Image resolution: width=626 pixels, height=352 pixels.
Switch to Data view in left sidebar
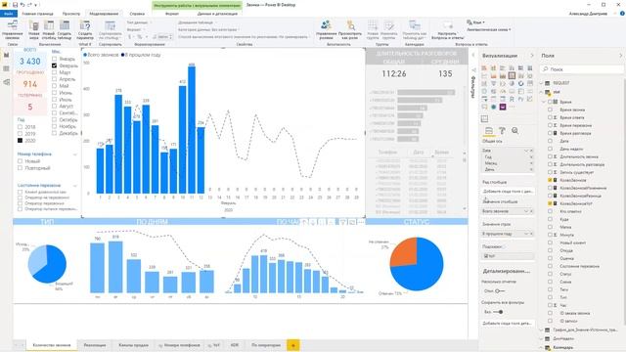point(7,68)
